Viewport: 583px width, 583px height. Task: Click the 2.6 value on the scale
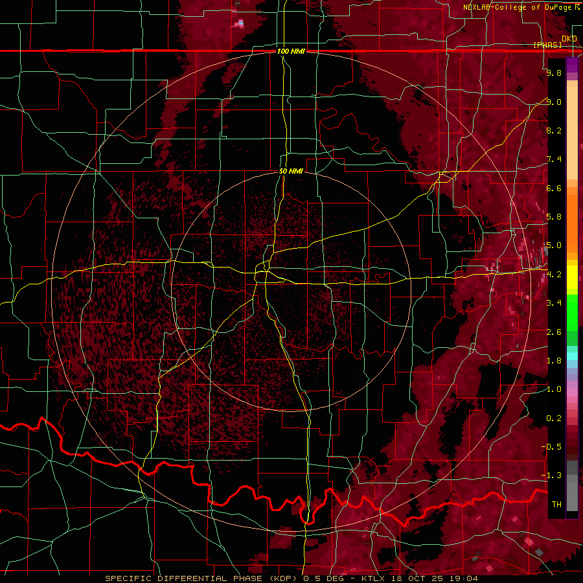(x=554, y=332)
